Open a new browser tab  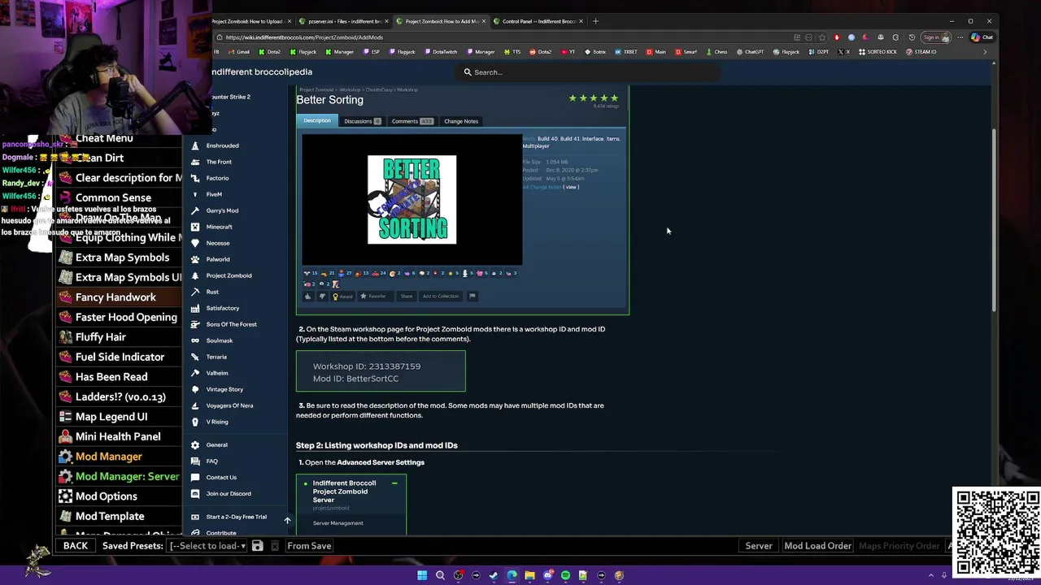[x=595, y=21]
